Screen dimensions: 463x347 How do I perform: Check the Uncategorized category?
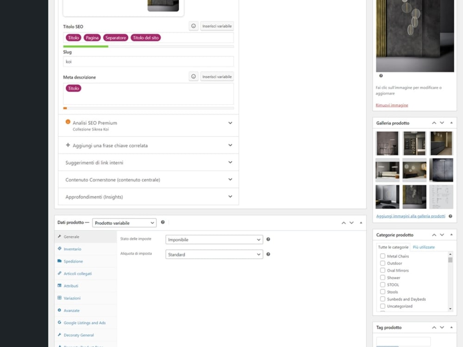(382, 306)
